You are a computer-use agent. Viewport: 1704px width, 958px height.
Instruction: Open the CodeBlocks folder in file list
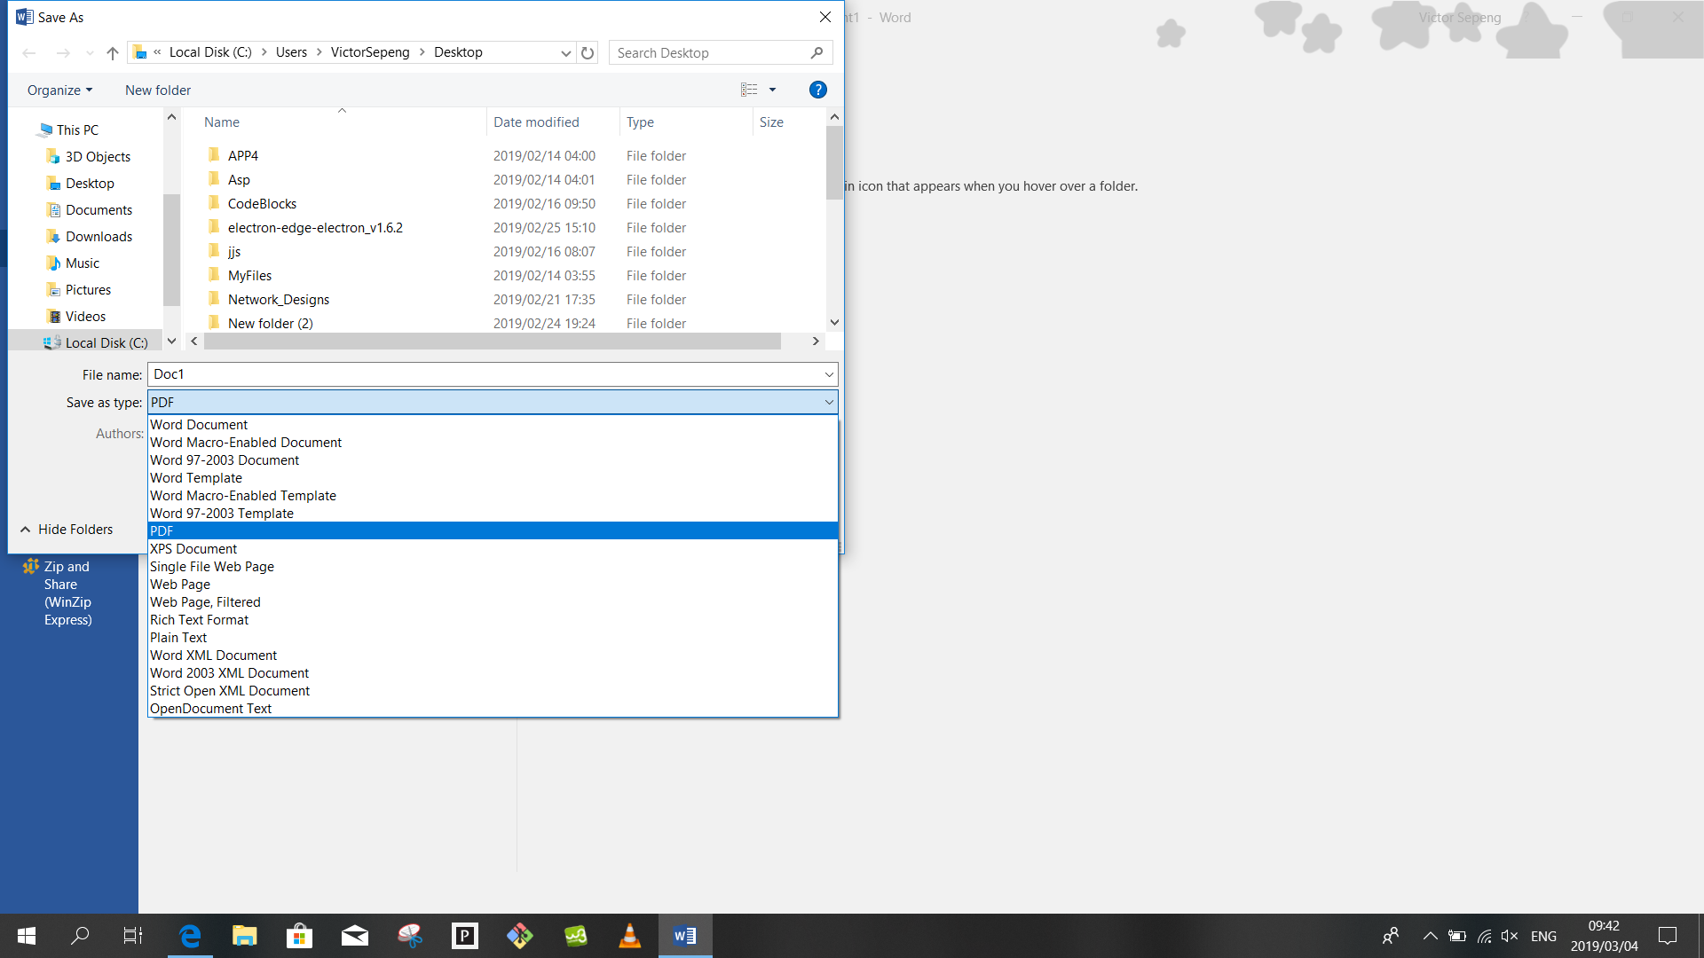[262, 204]
